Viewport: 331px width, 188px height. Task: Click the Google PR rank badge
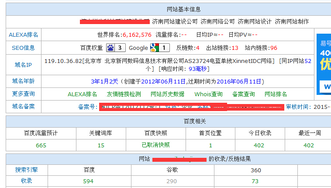(159, 48)
